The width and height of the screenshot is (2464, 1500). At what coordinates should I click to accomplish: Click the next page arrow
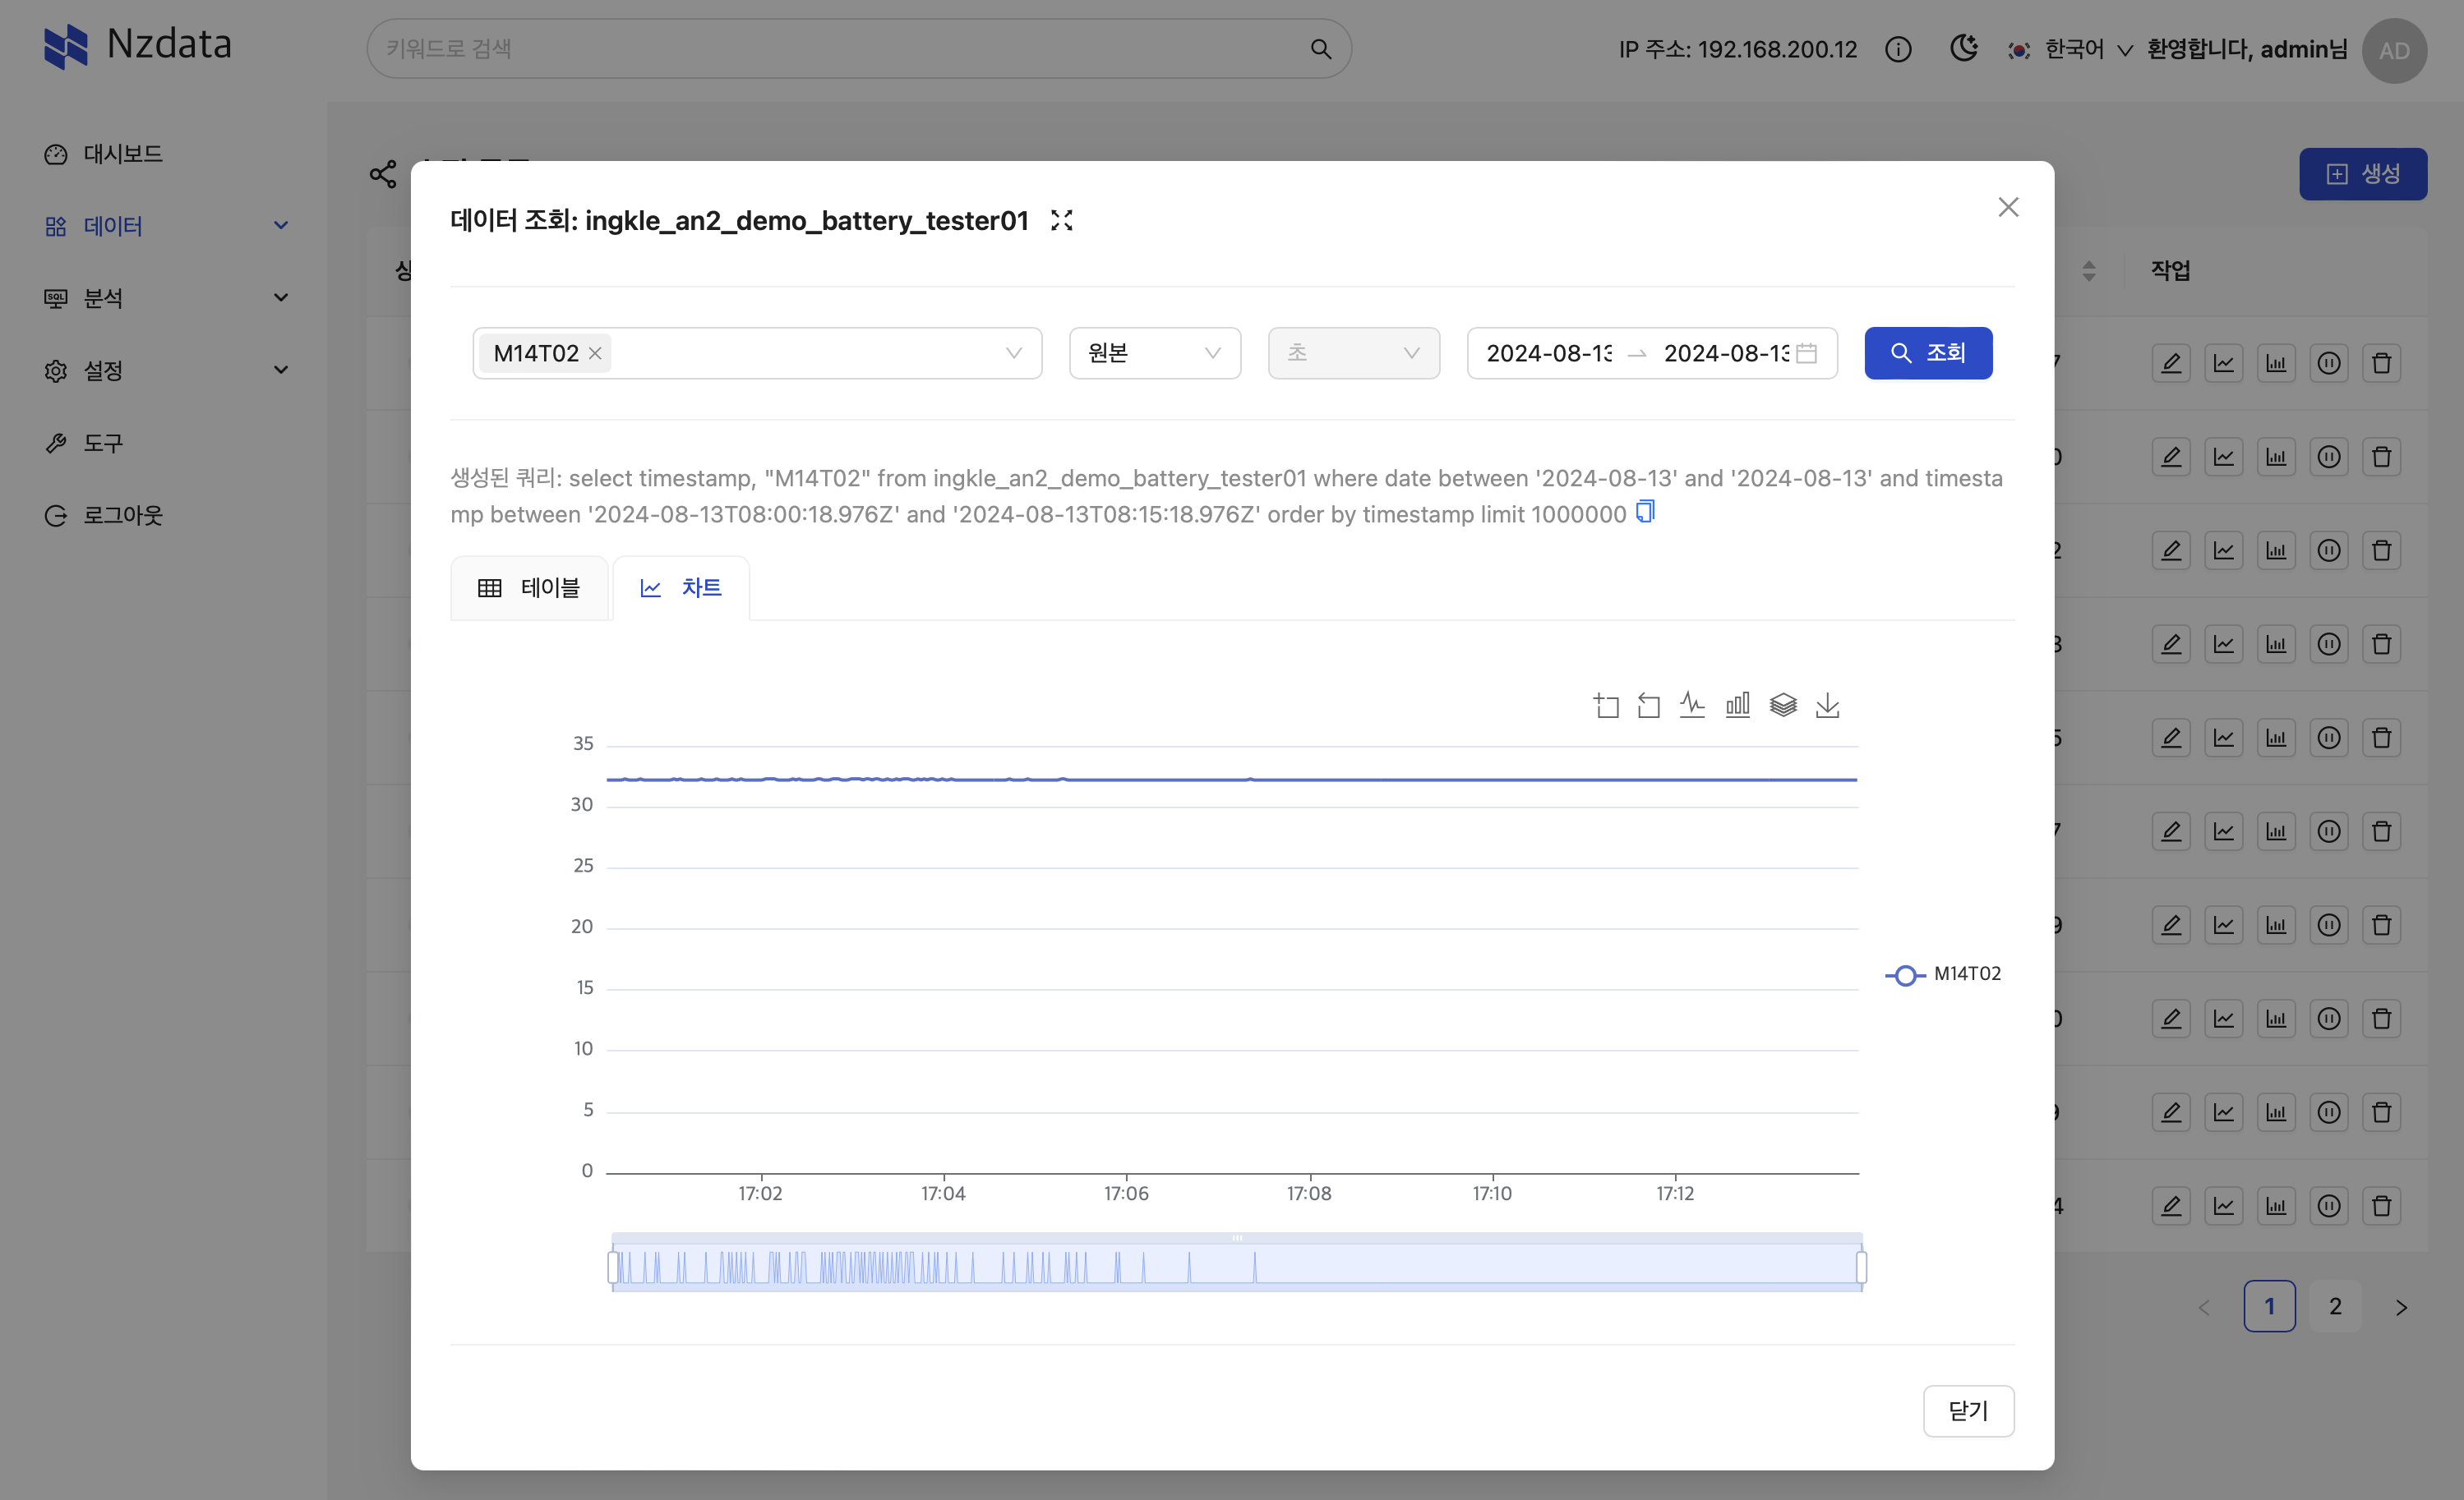2401,1307
